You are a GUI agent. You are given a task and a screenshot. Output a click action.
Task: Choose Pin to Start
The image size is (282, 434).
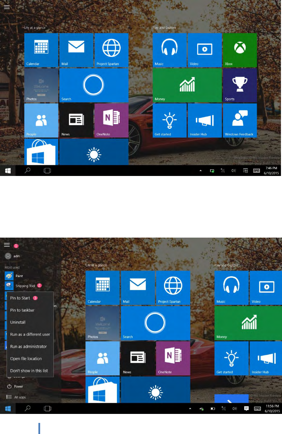[20, 298]
